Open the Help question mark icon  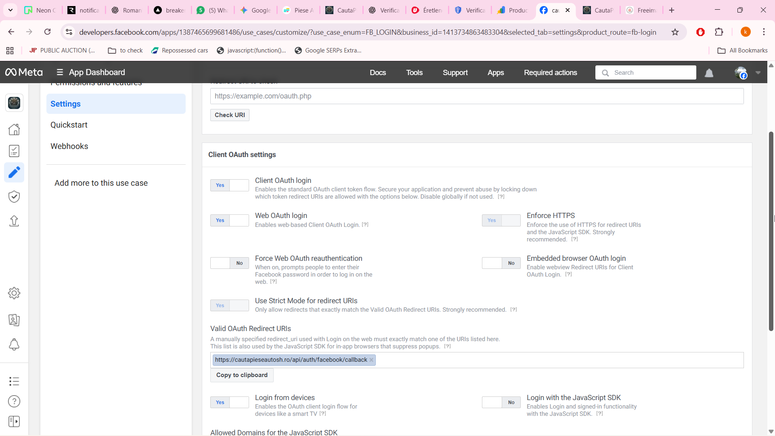(x=14, y=401)
